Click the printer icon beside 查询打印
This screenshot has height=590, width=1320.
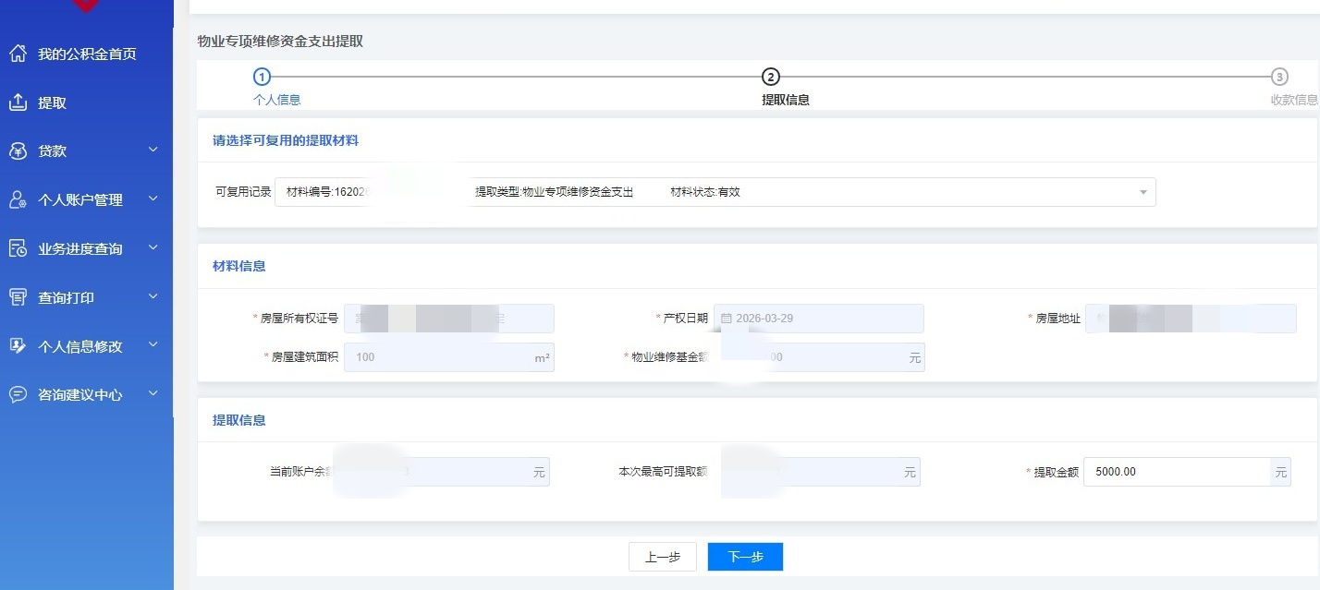18,297
